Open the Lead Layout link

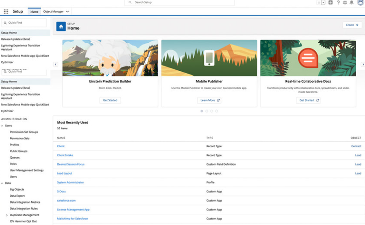coord(65,173)
